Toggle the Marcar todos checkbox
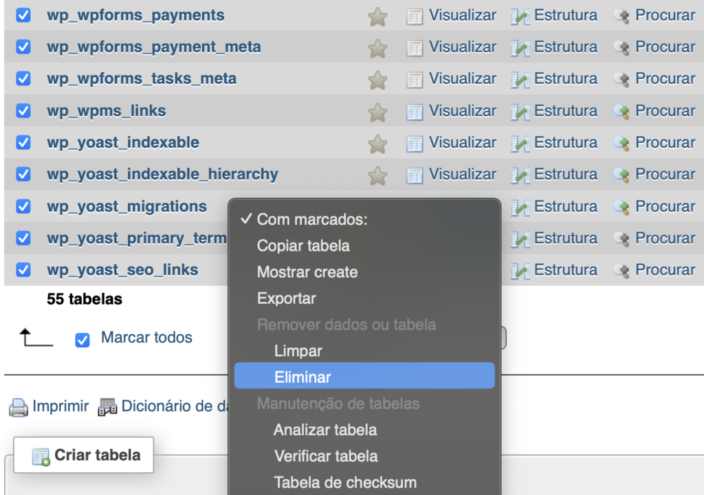Viewport: 704px width, 495px height. click(x=82, y=338)
